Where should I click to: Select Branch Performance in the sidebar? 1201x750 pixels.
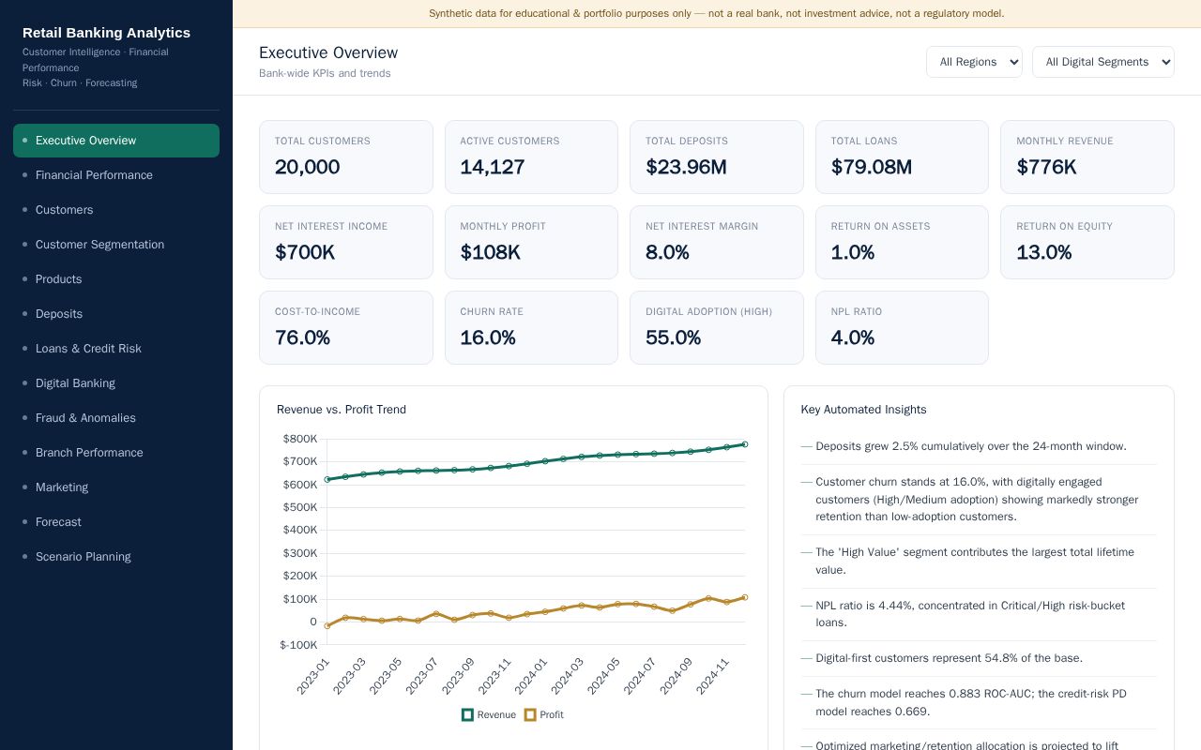[x=116, y=453]
